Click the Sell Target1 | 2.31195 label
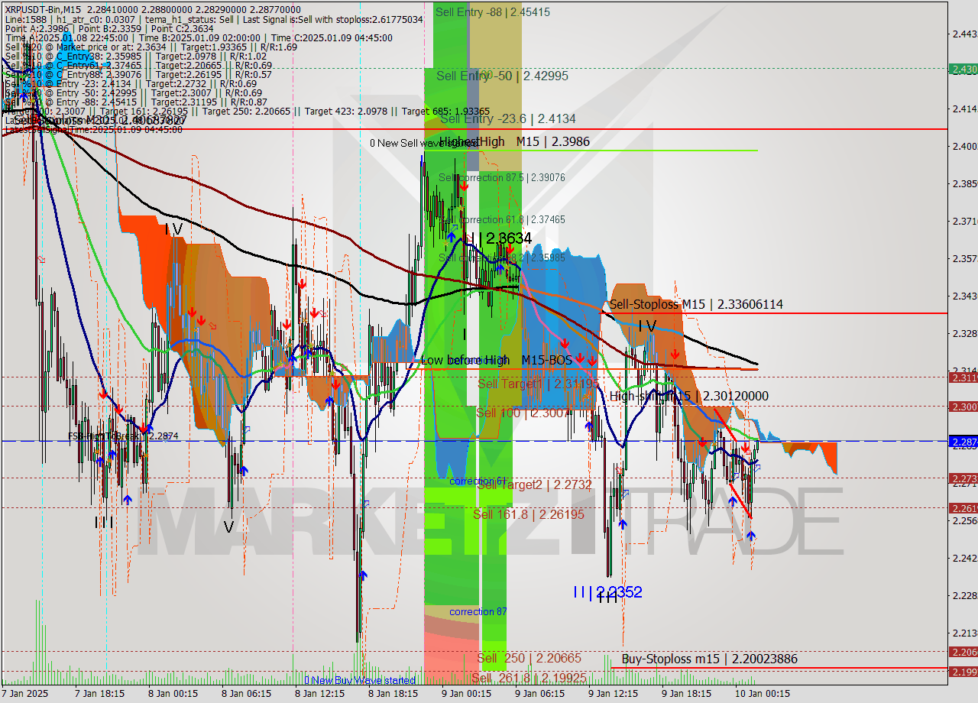978x703 pixels. tap(538, 384)
